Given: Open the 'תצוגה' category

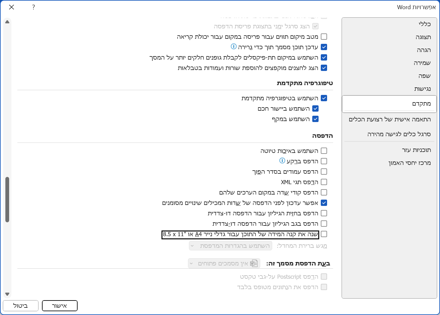Looking at the screenshot, I should point(423,37).
